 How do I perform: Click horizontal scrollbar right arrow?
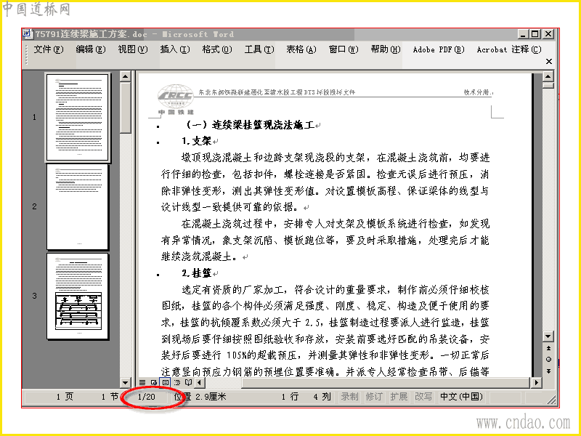[537, 382]
